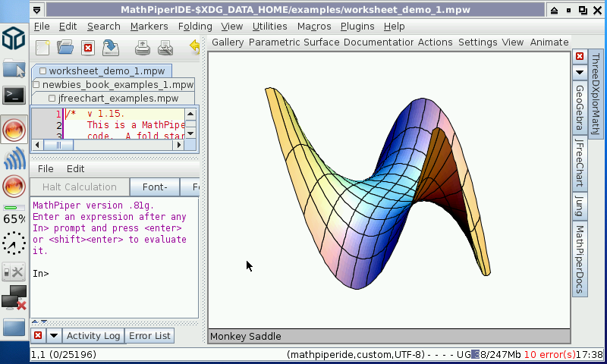This screenshot has width=607, height=364.
Task: Open the bottom dock dropdown arrow menu
Action: [53, 335]
